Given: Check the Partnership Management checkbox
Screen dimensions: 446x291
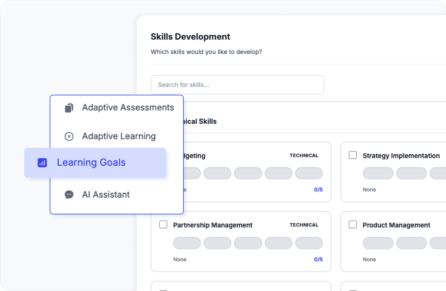Looking at the screenshot, I should tap(163, 225).
